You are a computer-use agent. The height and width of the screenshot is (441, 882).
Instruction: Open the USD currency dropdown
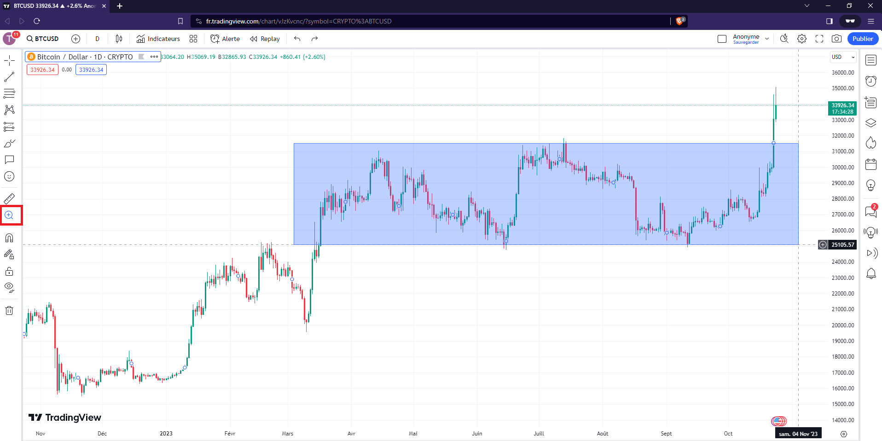pos(843,57)
